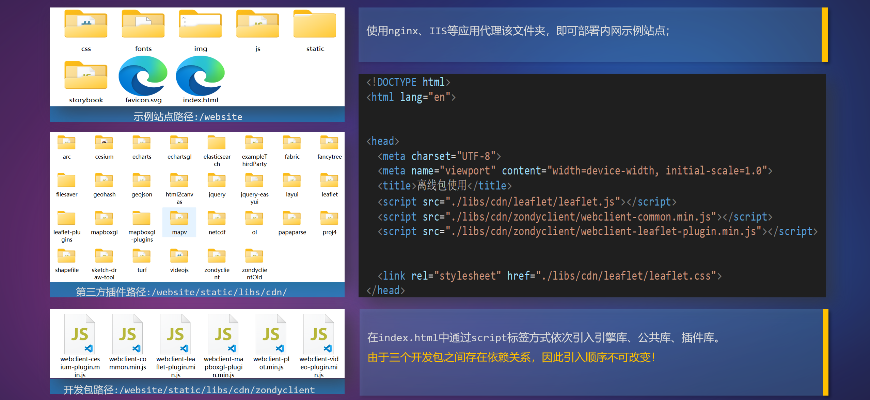Open the jquery-easyui folder
This screenshot has width=870, height=400.
point(254,180)
